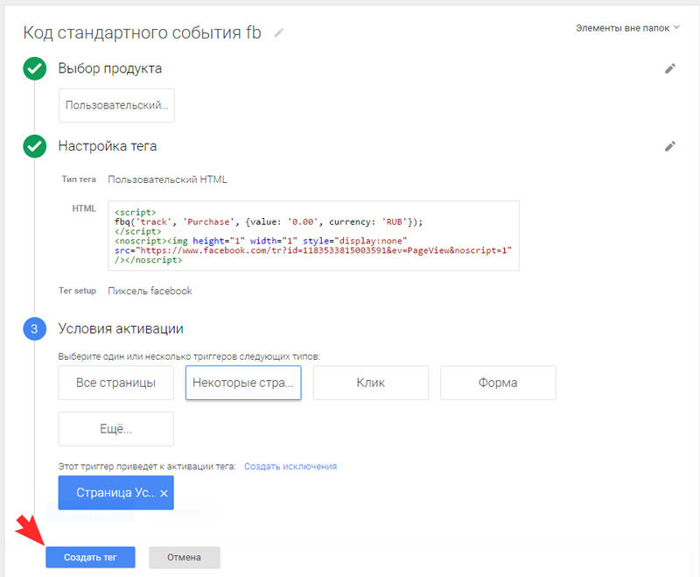Click the Тип тега label
700x577 pixels.
click(x=79, y=179)
